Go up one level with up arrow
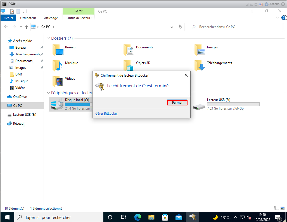This screenshot has height=222, width=287. pyautogui.click(x=27, y=27)
